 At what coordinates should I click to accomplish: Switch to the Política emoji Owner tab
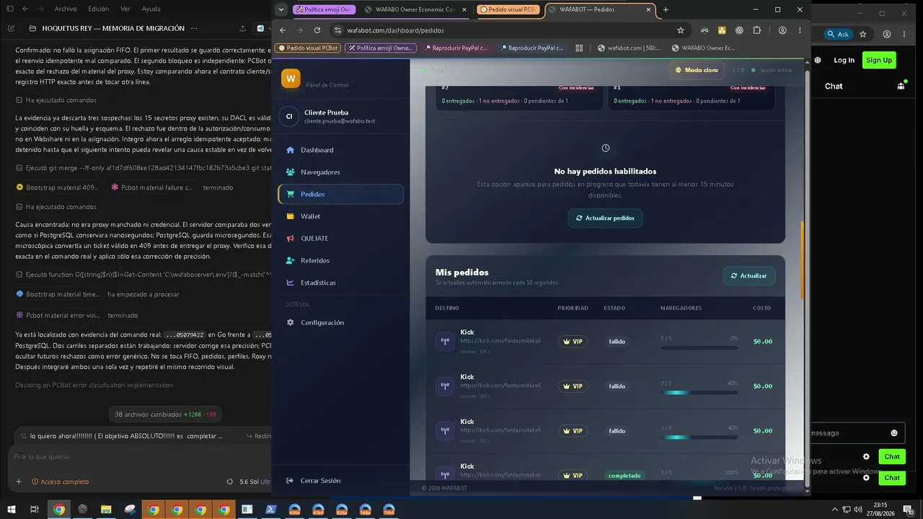tap(324, 9)
